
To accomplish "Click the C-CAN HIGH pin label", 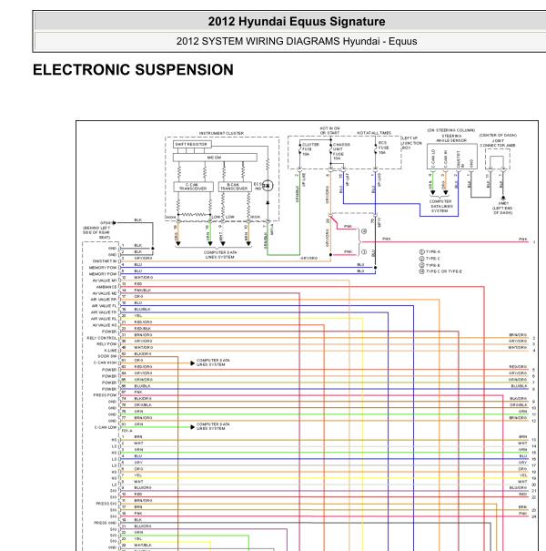I will pos(105,362).
